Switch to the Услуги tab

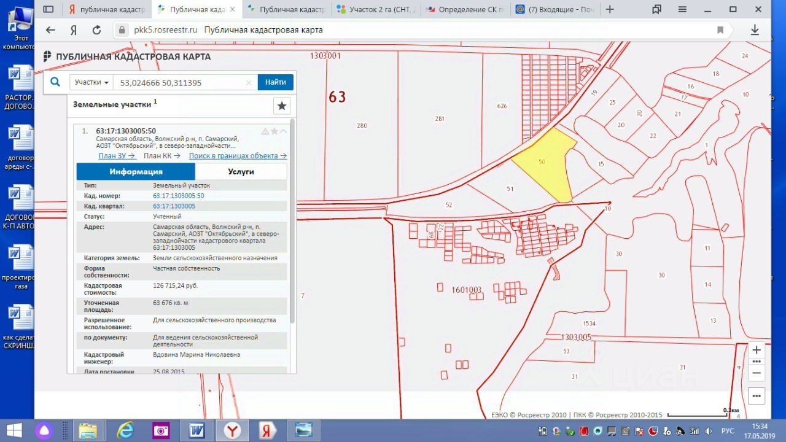241,171
